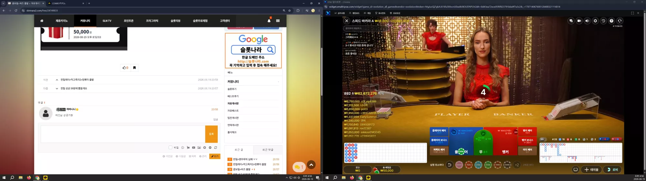Open 출석체크 sidebar link
The image size is (646, 181).
[x=232, y=132]
